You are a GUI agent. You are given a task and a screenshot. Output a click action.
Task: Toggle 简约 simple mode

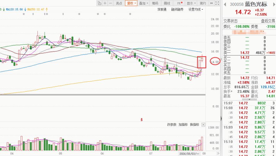pyautogui.click(x=203, y=3)
